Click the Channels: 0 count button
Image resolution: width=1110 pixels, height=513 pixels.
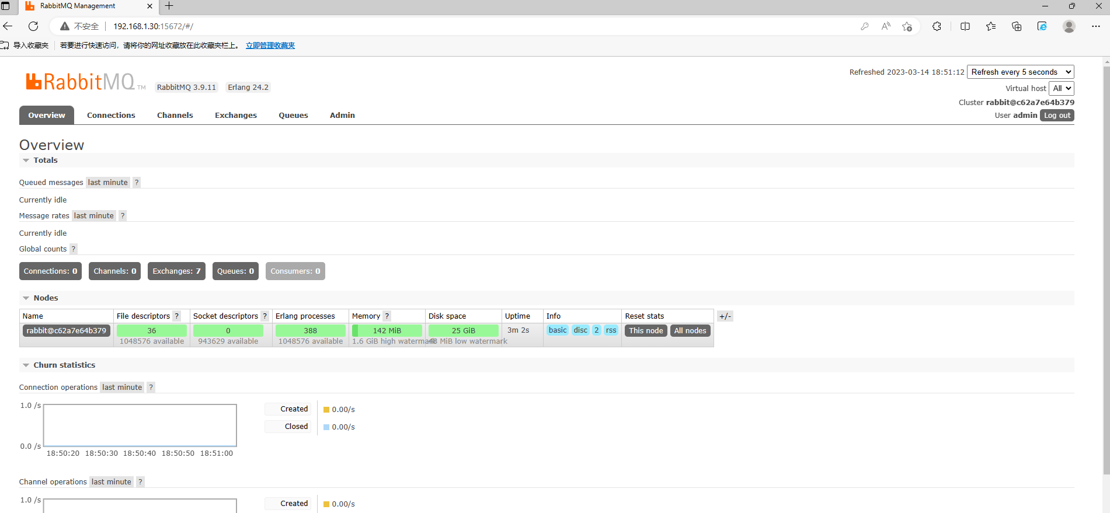point(115,271)
